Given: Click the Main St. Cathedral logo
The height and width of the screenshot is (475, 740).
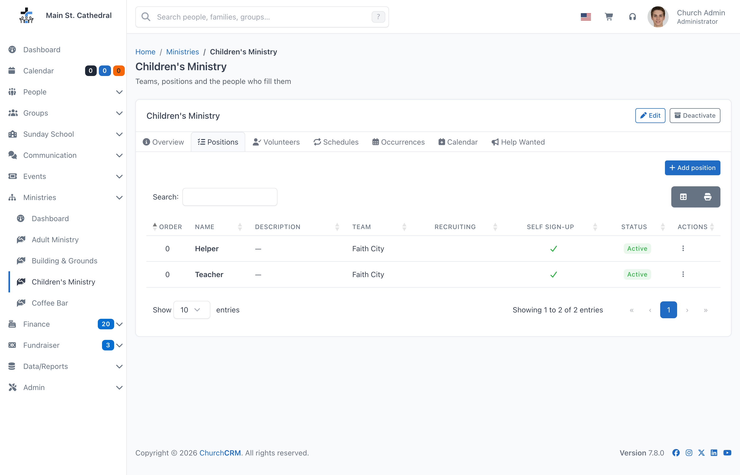Looking at the screenshot, I should 27,15.
